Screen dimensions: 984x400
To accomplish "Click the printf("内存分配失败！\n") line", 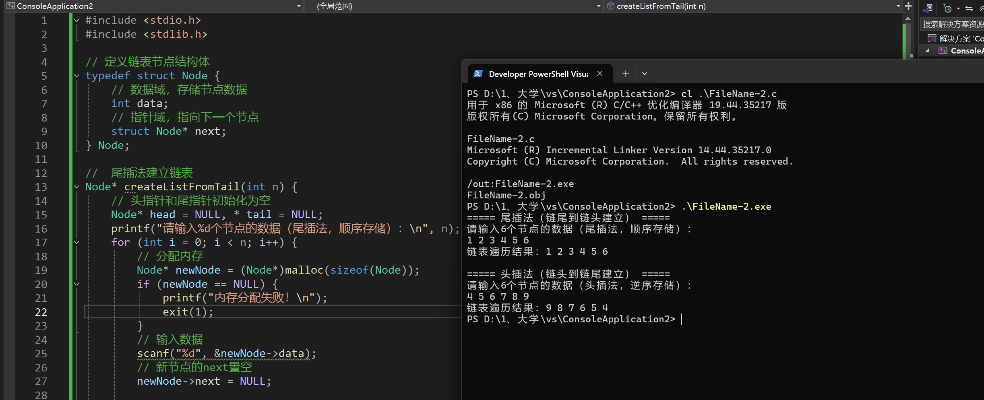I will (245, 298).
